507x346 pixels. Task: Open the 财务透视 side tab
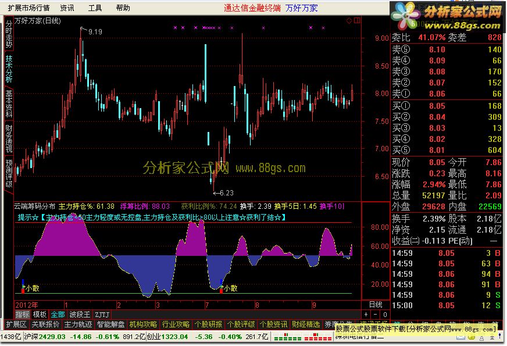point(9,139)
